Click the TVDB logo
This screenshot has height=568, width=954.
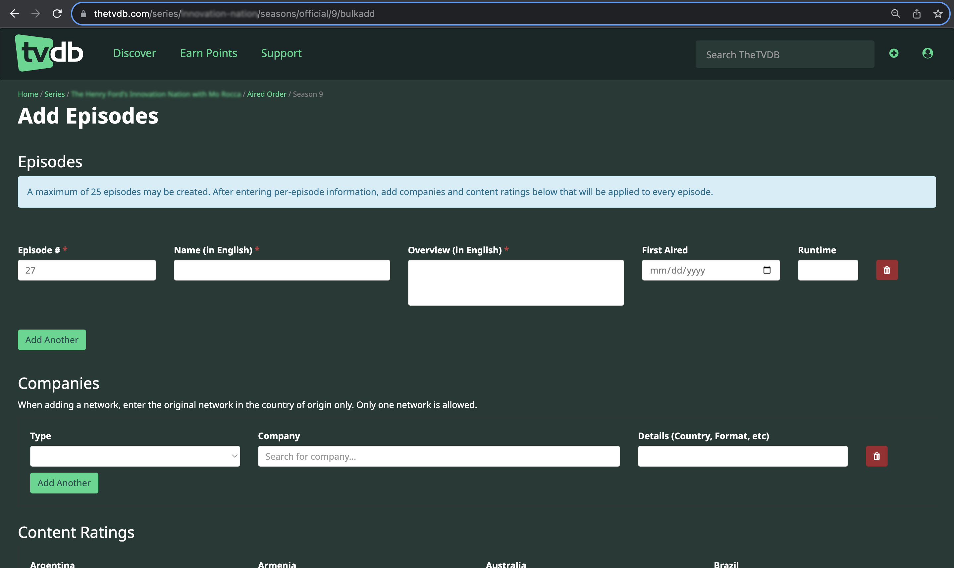tap(48, 53)
